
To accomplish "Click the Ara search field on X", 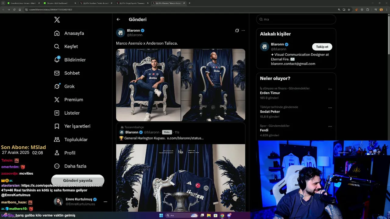I will coord(296,19).
